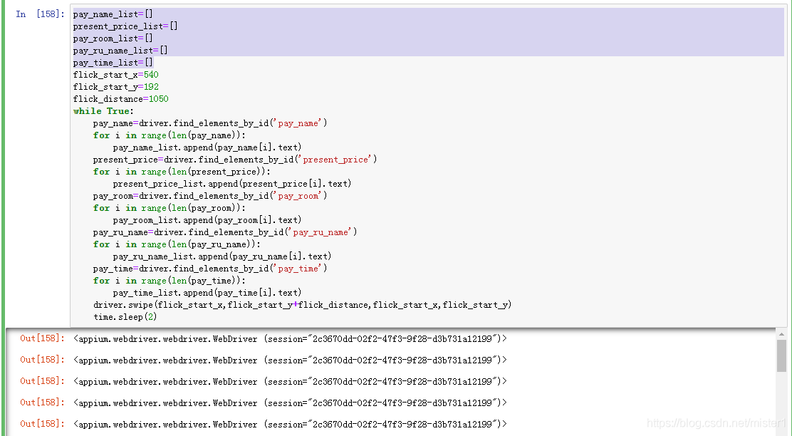Click the In [158] input prompt

tap(41, 14)
